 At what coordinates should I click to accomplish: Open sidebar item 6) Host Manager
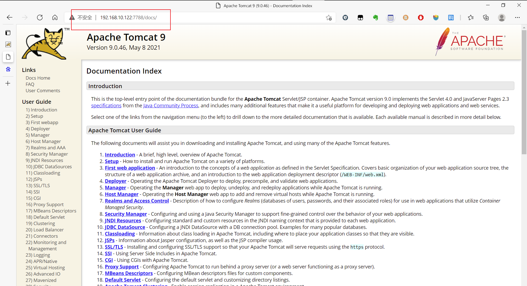click(x=43, y=141)
